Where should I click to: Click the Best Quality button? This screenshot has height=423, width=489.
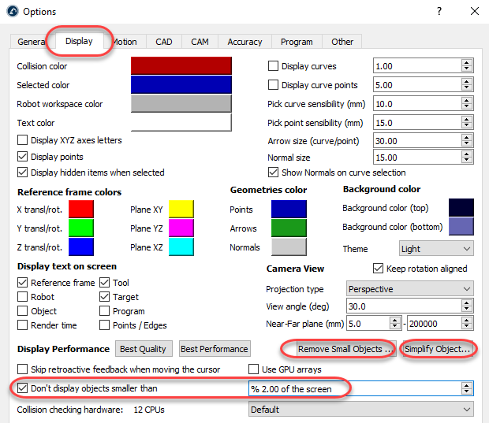coord(143,349)
